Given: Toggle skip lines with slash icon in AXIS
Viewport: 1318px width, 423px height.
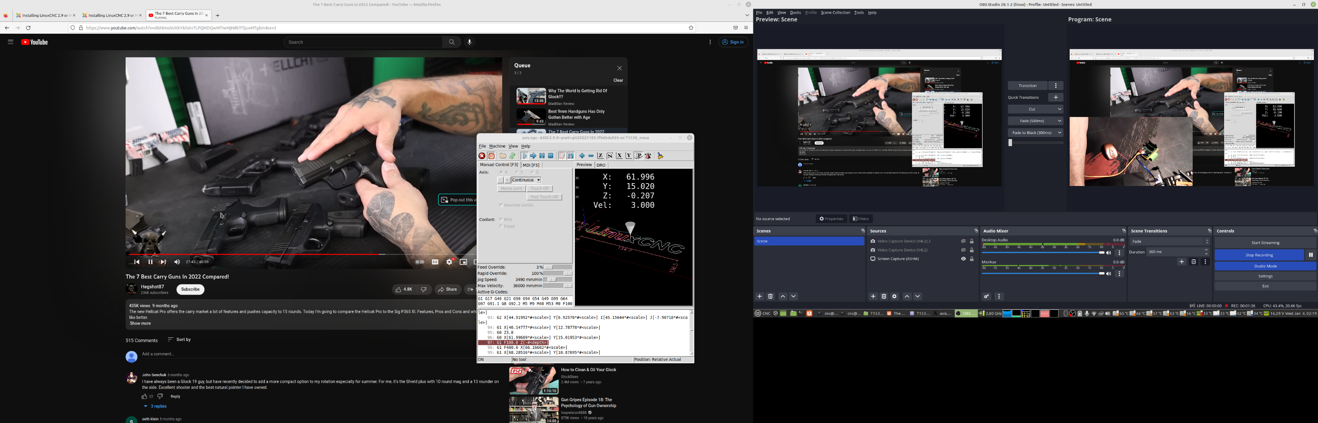Looking at the screenshot, I should pyautogui.click(x=562, y=156).
